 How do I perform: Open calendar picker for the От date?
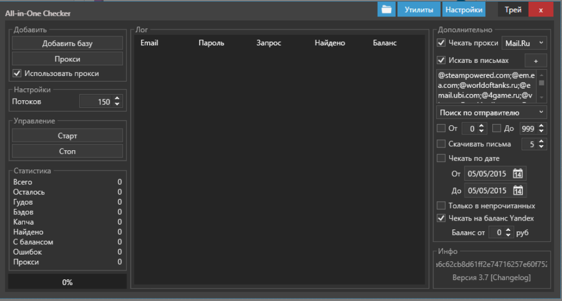tap(518, 174)
